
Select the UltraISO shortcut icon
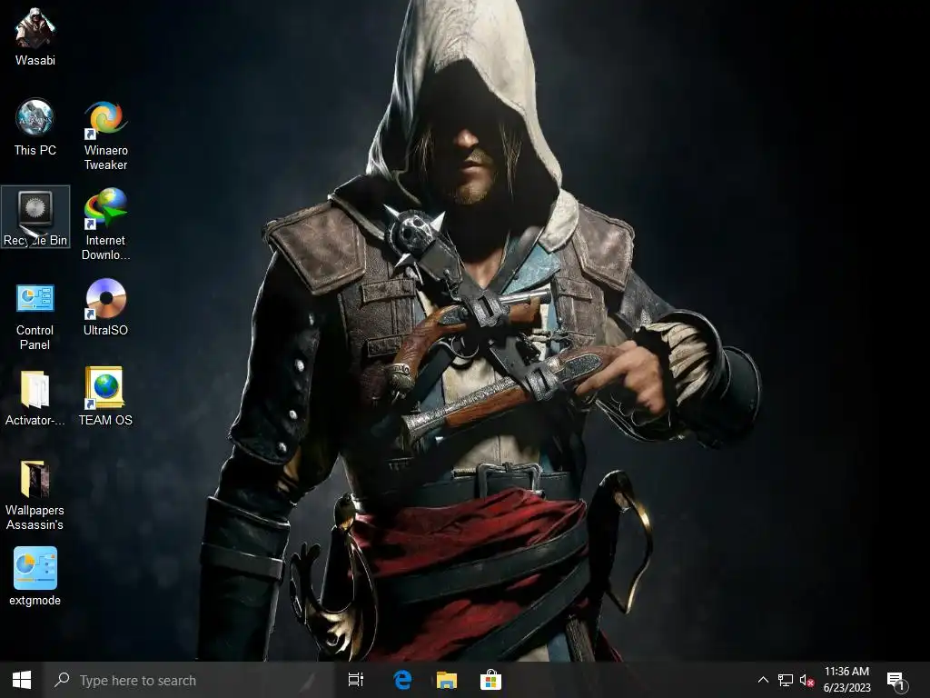click(105, 307)
